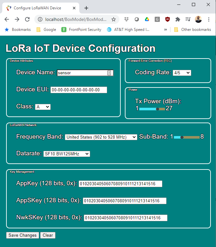Open the Other bookmarks folder
Image resolution: width=216 pixels, height=247 pixels.
pyautogui.click(x=193, y=30)
